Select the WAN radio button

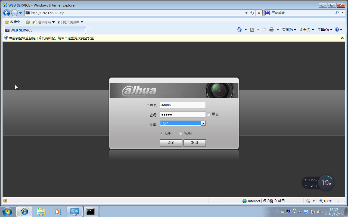point(181,133)
